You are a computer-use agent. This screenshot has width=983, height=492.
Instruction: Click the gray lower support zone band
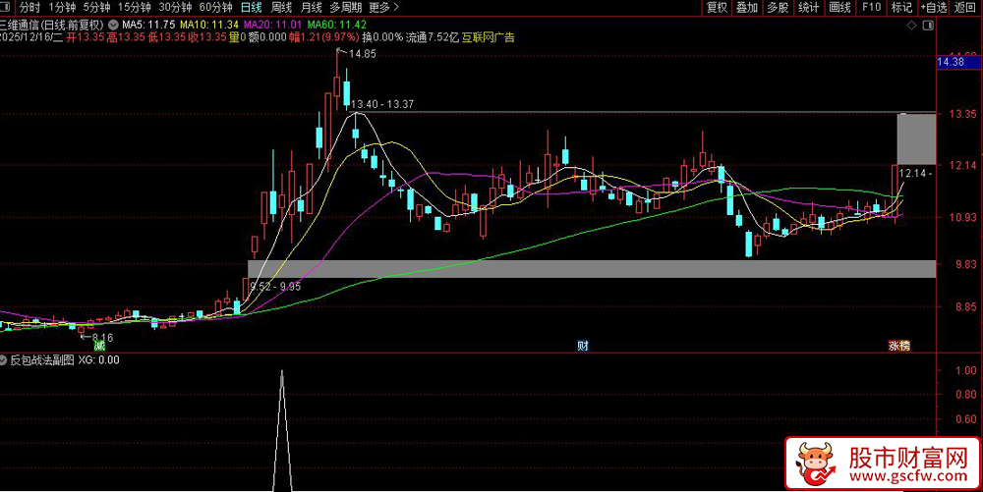592,269
